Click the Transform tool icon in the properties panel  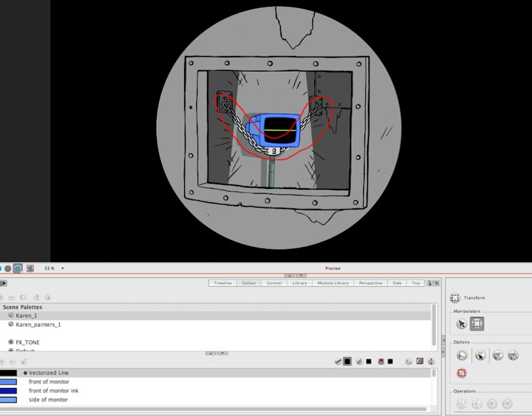pyautogui.click(x=455, y=298)
